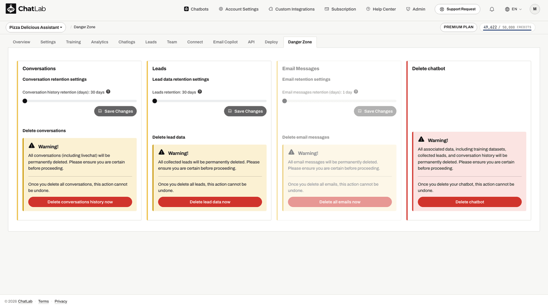Switch to the Team tab
Screen dimensions: 548x308
tap(172, 42)
